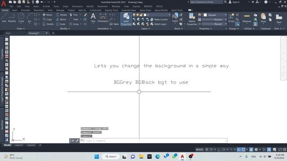This screenshot has width=287, height=161.
Task: Click the Save icon in quick access toolbar
Action: point(19,2)
